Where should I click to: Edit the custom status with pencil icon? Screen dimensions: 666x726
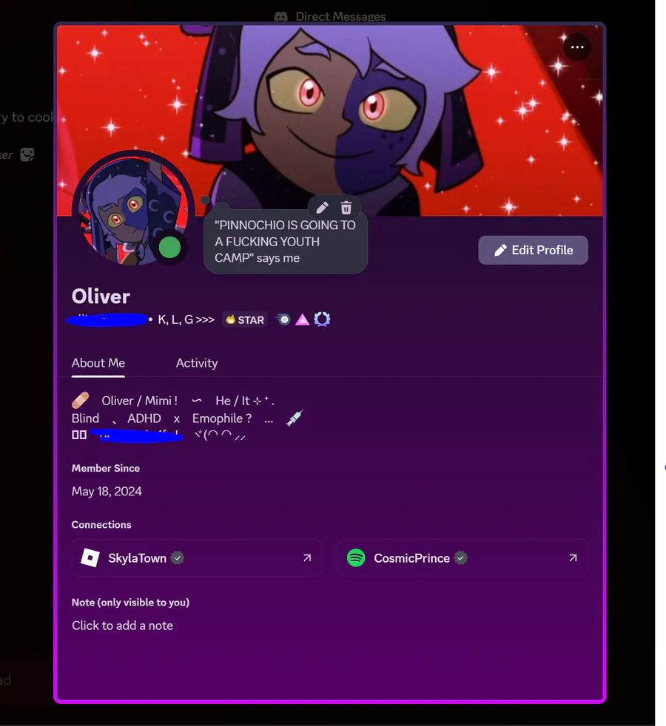pyautogui.click(x=323, y=208)
